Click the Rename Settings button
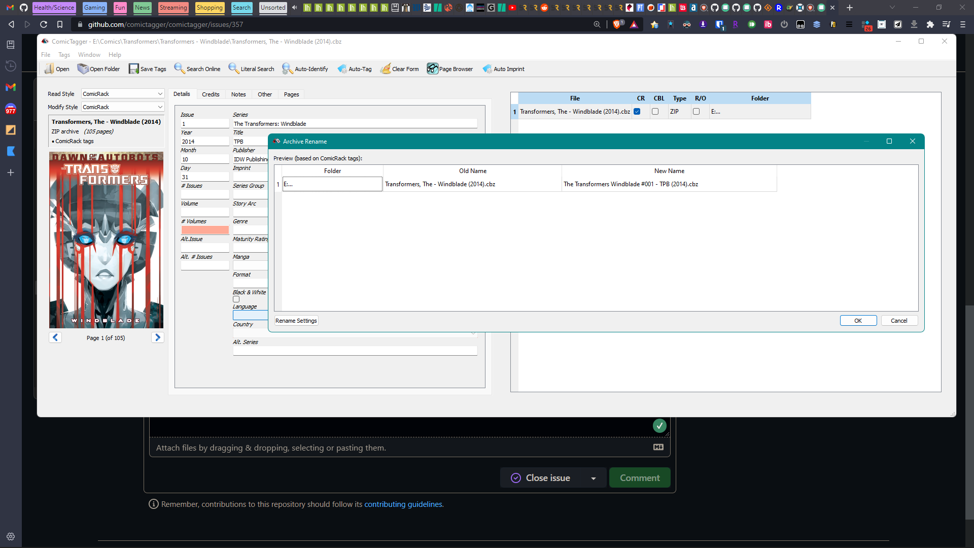 pos(296,320)
